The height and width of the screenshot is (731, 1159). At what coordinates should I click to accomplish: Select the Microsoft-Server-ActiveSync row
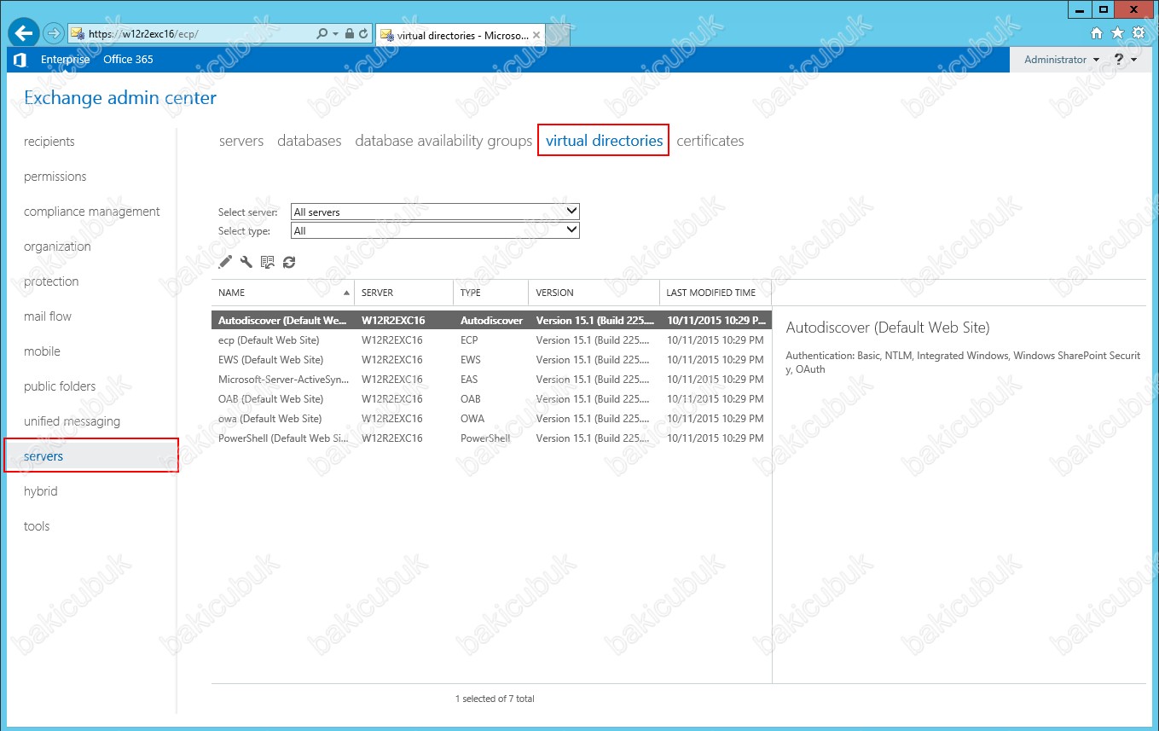coord(491,380)
